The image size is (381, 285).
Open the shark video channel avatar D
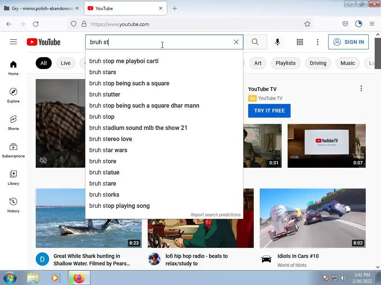pos(42,259)
